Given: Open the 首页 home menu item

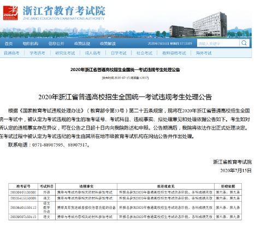Looking at the screenshot, I should point(9,44).
